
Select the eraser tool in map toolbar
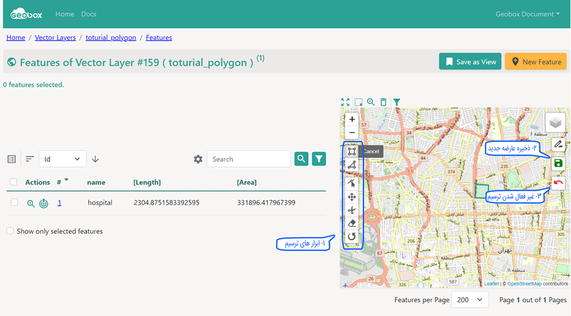point(351,224)
